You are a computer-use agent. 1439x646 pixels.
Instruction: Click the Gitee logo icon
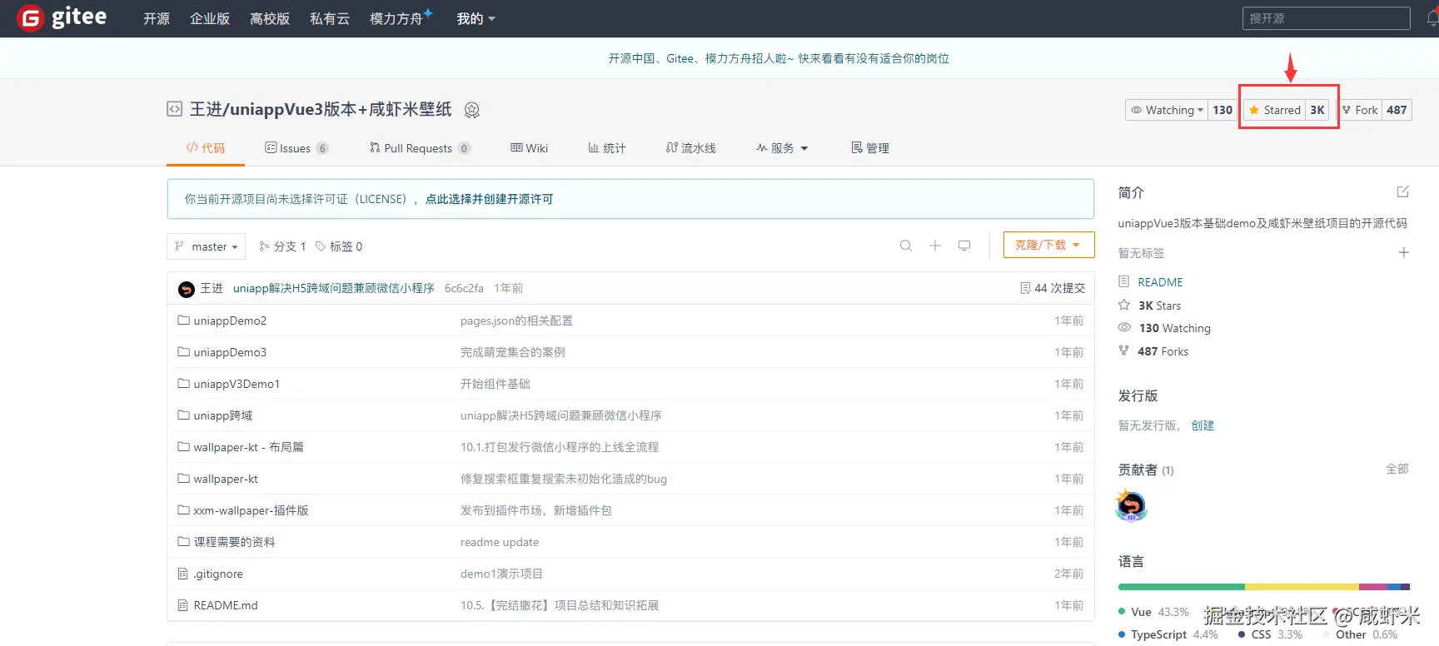30,17
